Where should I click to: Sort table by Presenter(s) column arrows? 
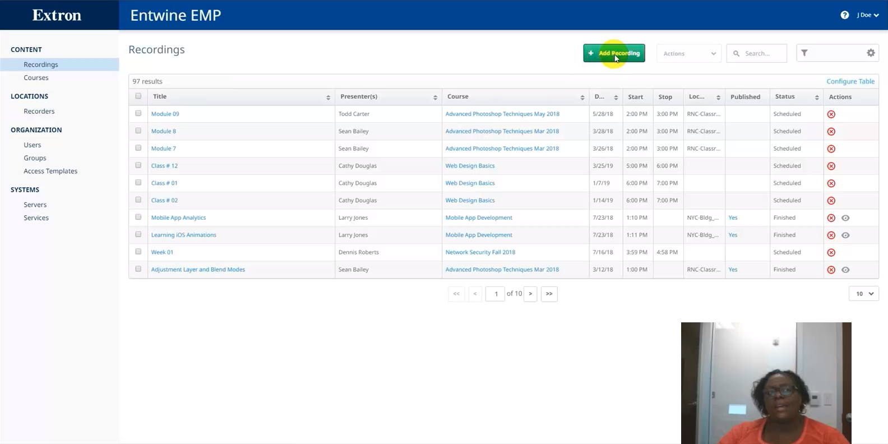pyautogui.click(x=435, y=98)
